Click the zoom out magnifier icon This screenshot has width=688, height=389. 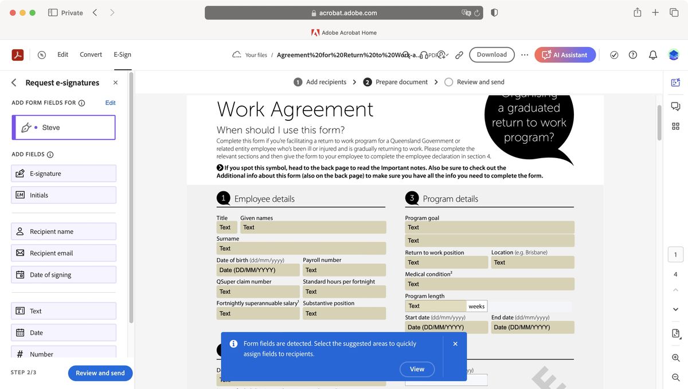click(x=675, y=377)
